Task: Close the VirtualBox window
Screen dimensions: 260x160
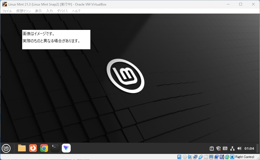Action: (253, 4)
